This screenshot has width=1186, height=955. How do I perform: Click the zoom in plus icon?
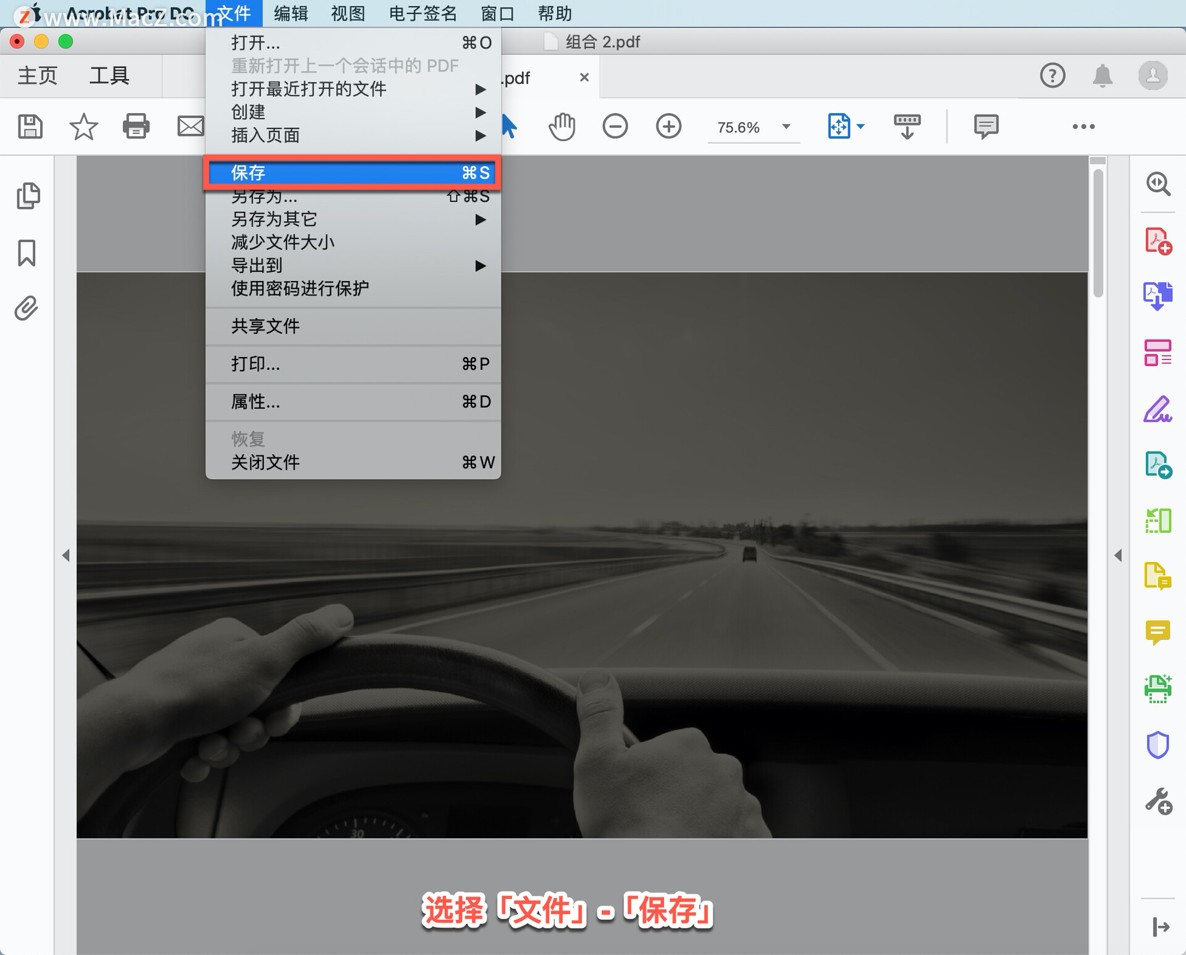click(668, 127)
